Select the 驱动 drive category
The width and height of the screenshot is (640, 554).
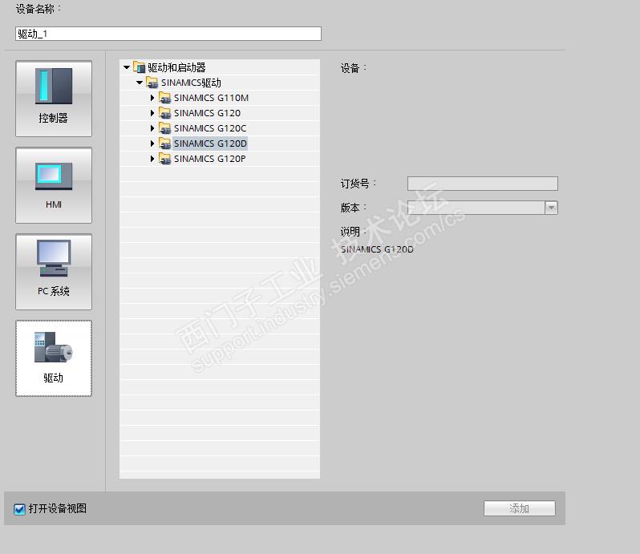(x=54, y=358)
